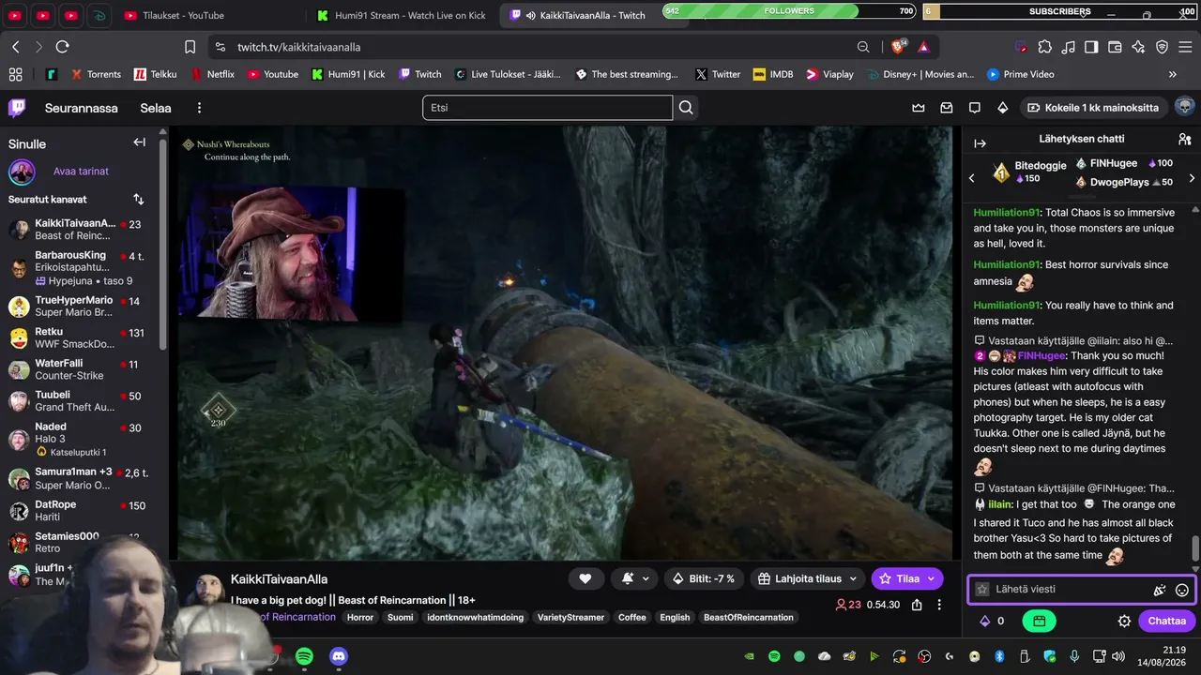Collapse the stream chat panel
The image size is (1201, 675).
pos(980,143)
